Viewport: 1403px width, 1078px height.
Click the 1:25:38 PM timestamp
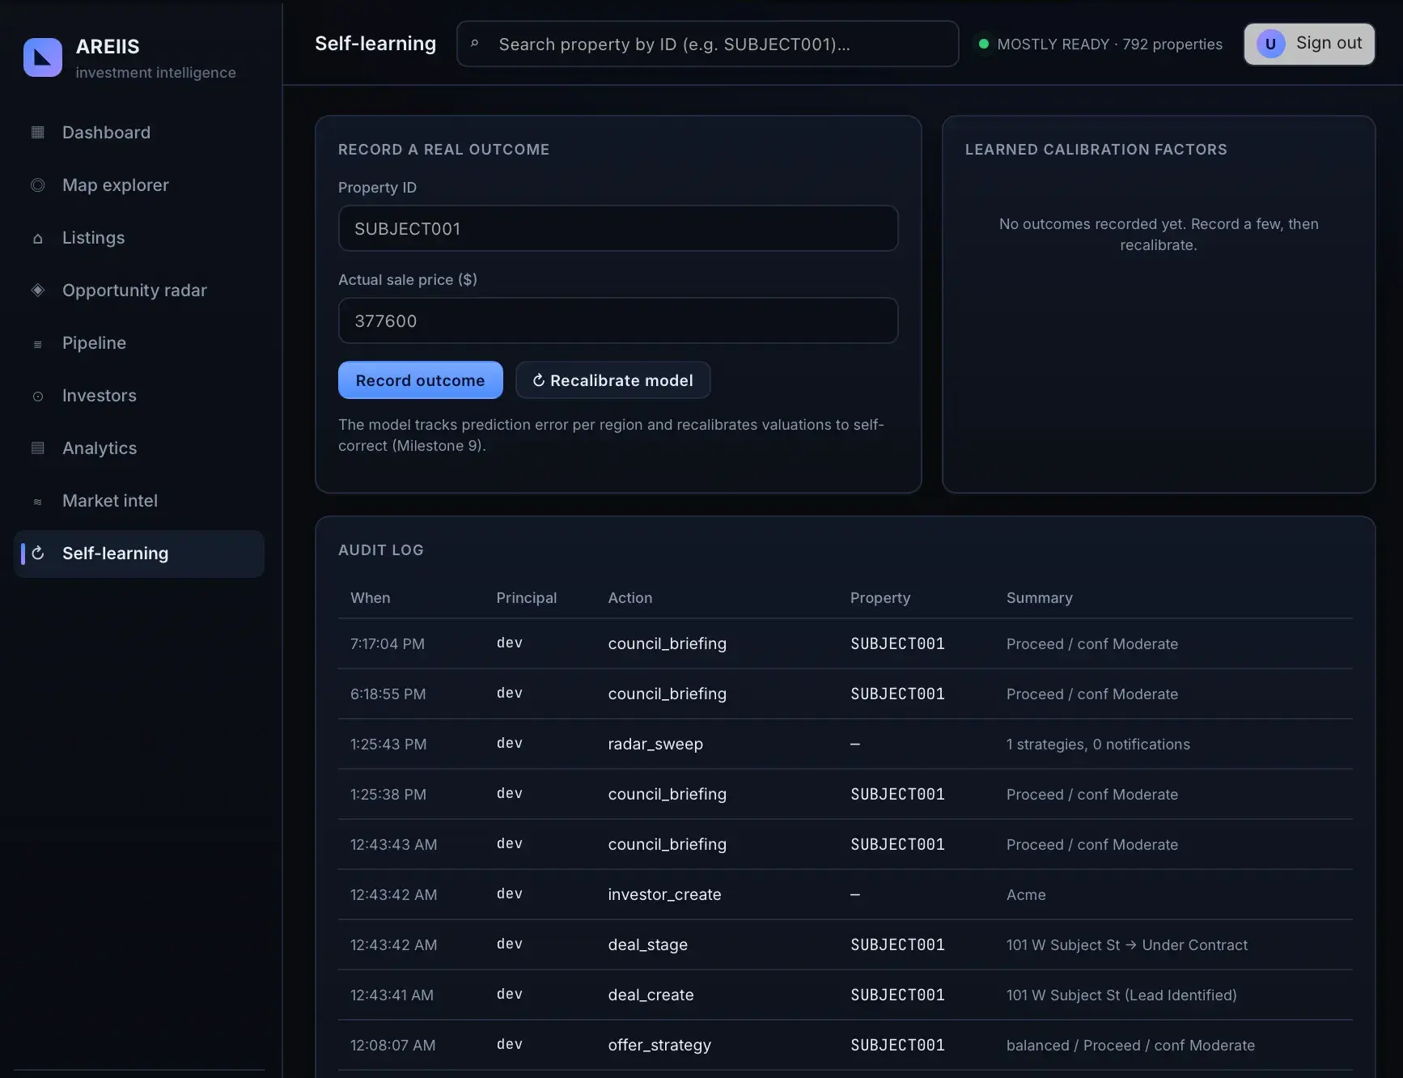point(388,794)
